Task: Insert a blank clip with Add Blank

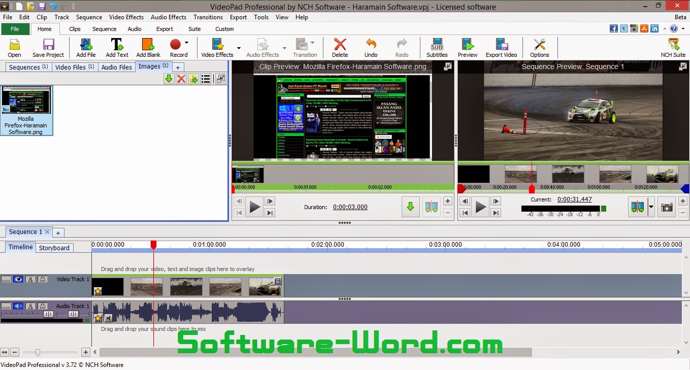Action: [x=148, y=48]
